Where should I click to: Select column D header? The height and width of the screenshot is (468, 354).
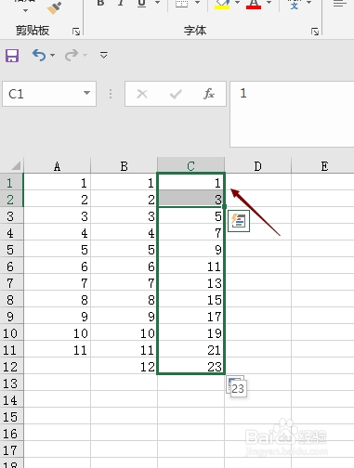tap(257, 166)
